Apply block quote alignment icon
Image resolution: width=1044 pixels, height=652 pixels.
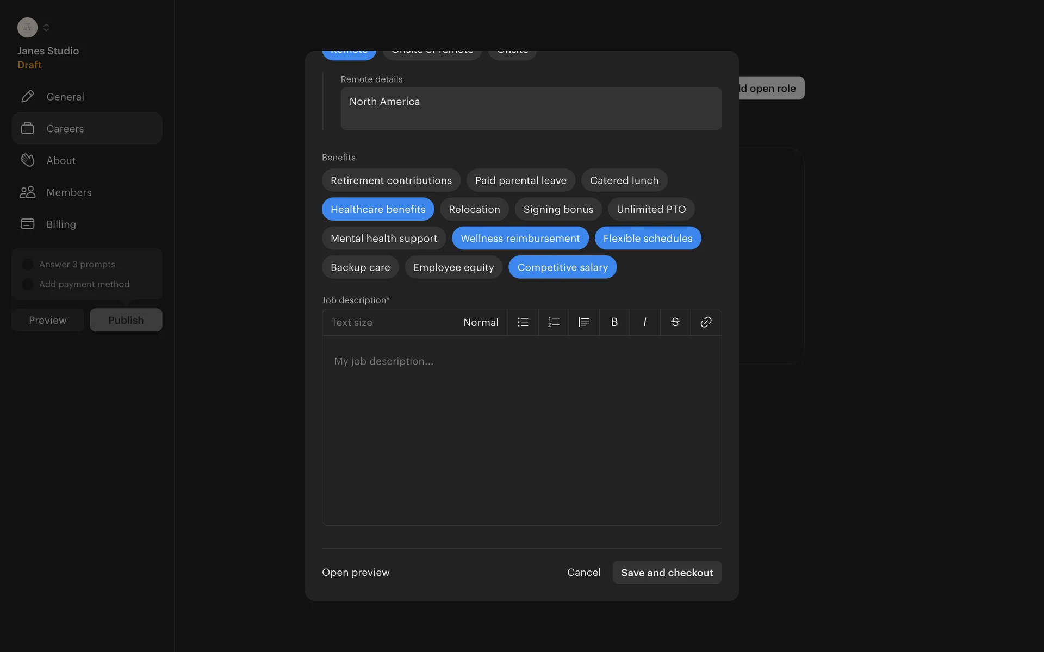point(583,322)
